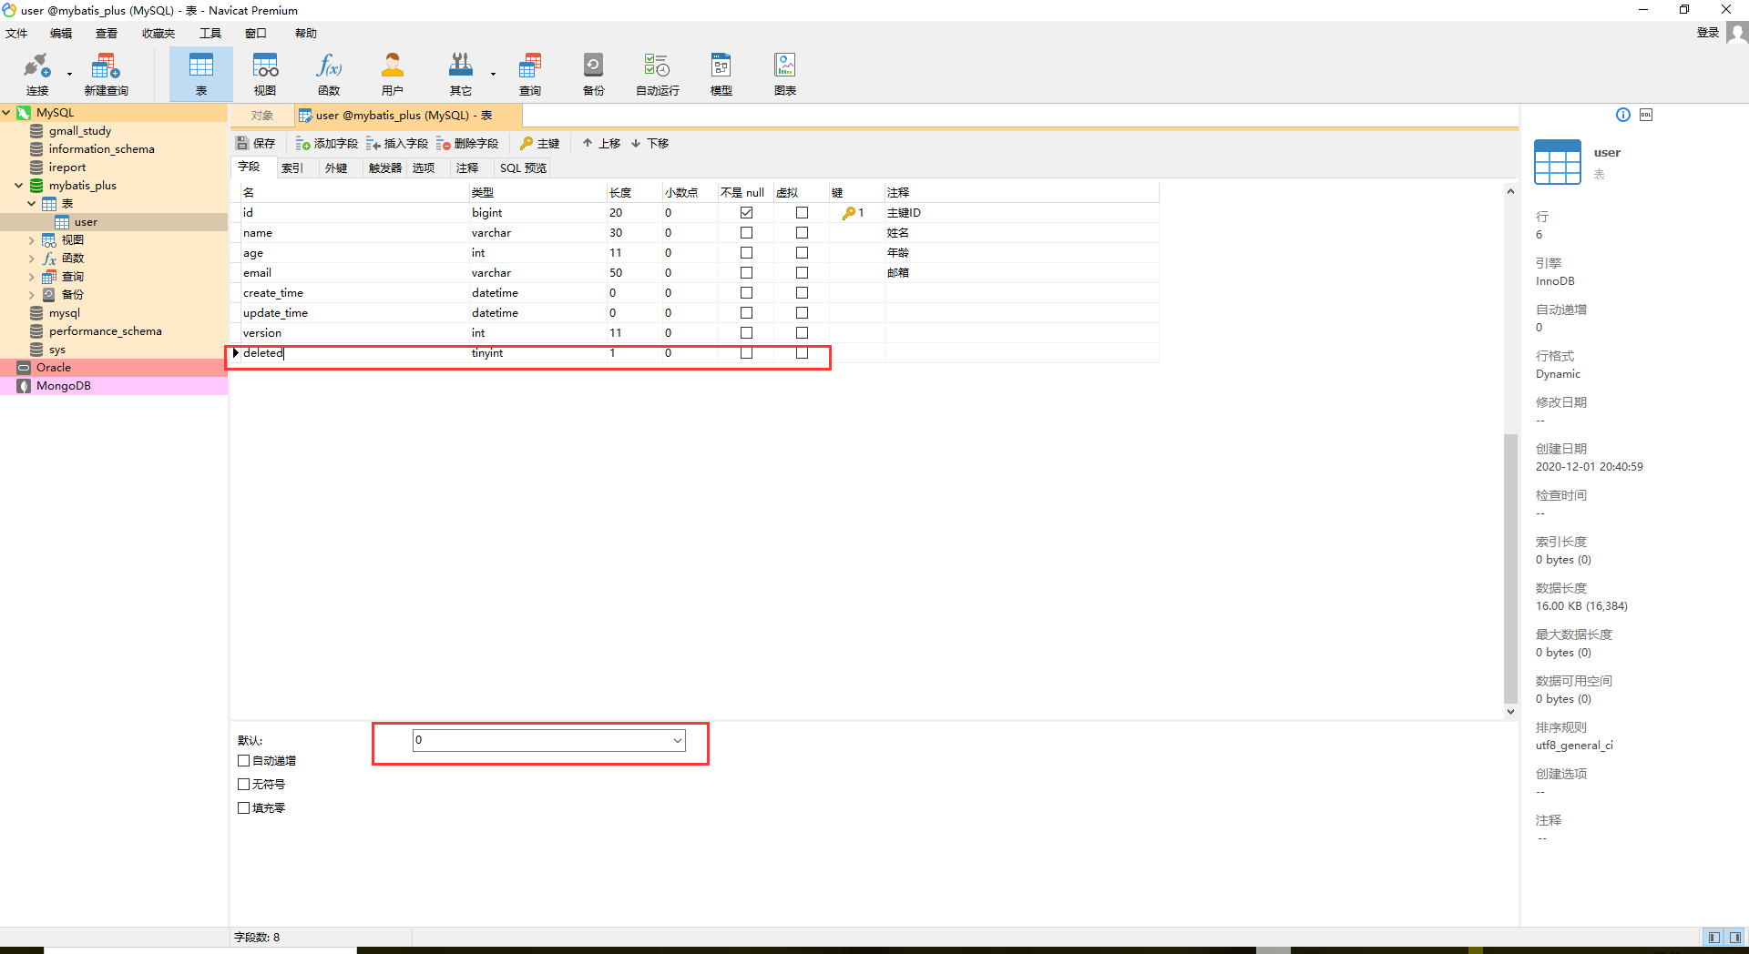Open the 连接 dropdown arrow
Screen dimensions: 1749x954
click(x=69, y=75)
